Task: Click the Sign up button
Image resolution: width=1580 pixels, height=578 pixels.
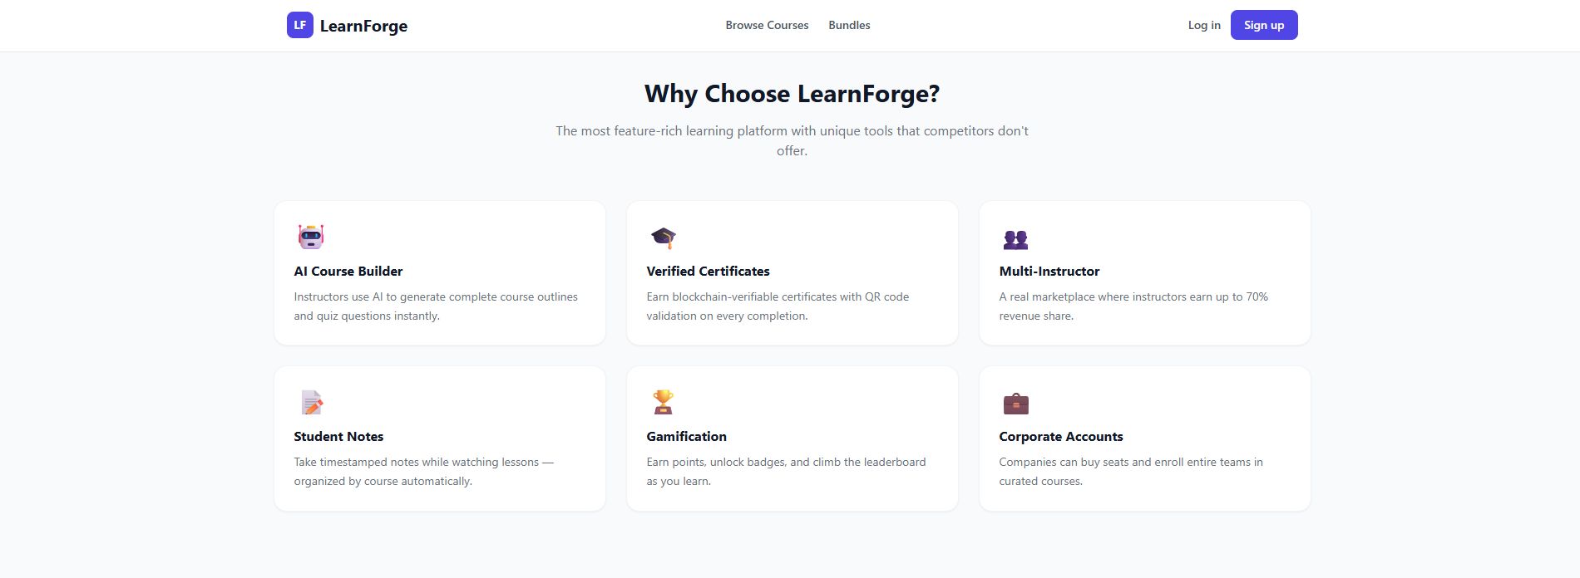Action: point(1264,25)
